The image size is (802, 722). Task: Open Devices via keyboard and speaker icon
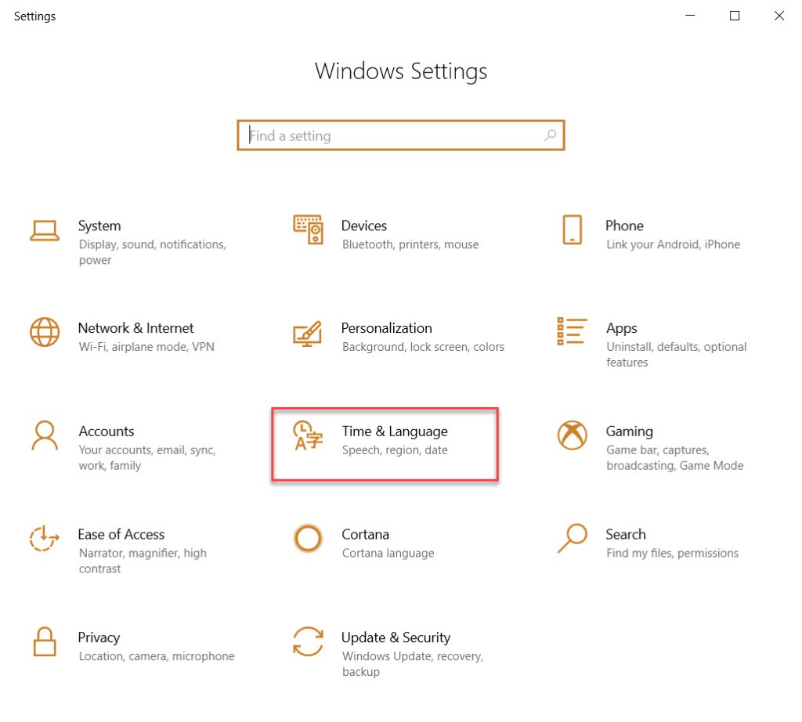(308, 229)
